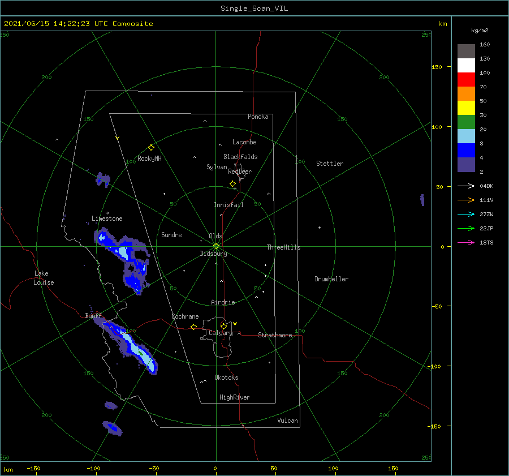Screen dimensions: 509x476
Task: Click the Didsbury city label
Action: [213, 254]
